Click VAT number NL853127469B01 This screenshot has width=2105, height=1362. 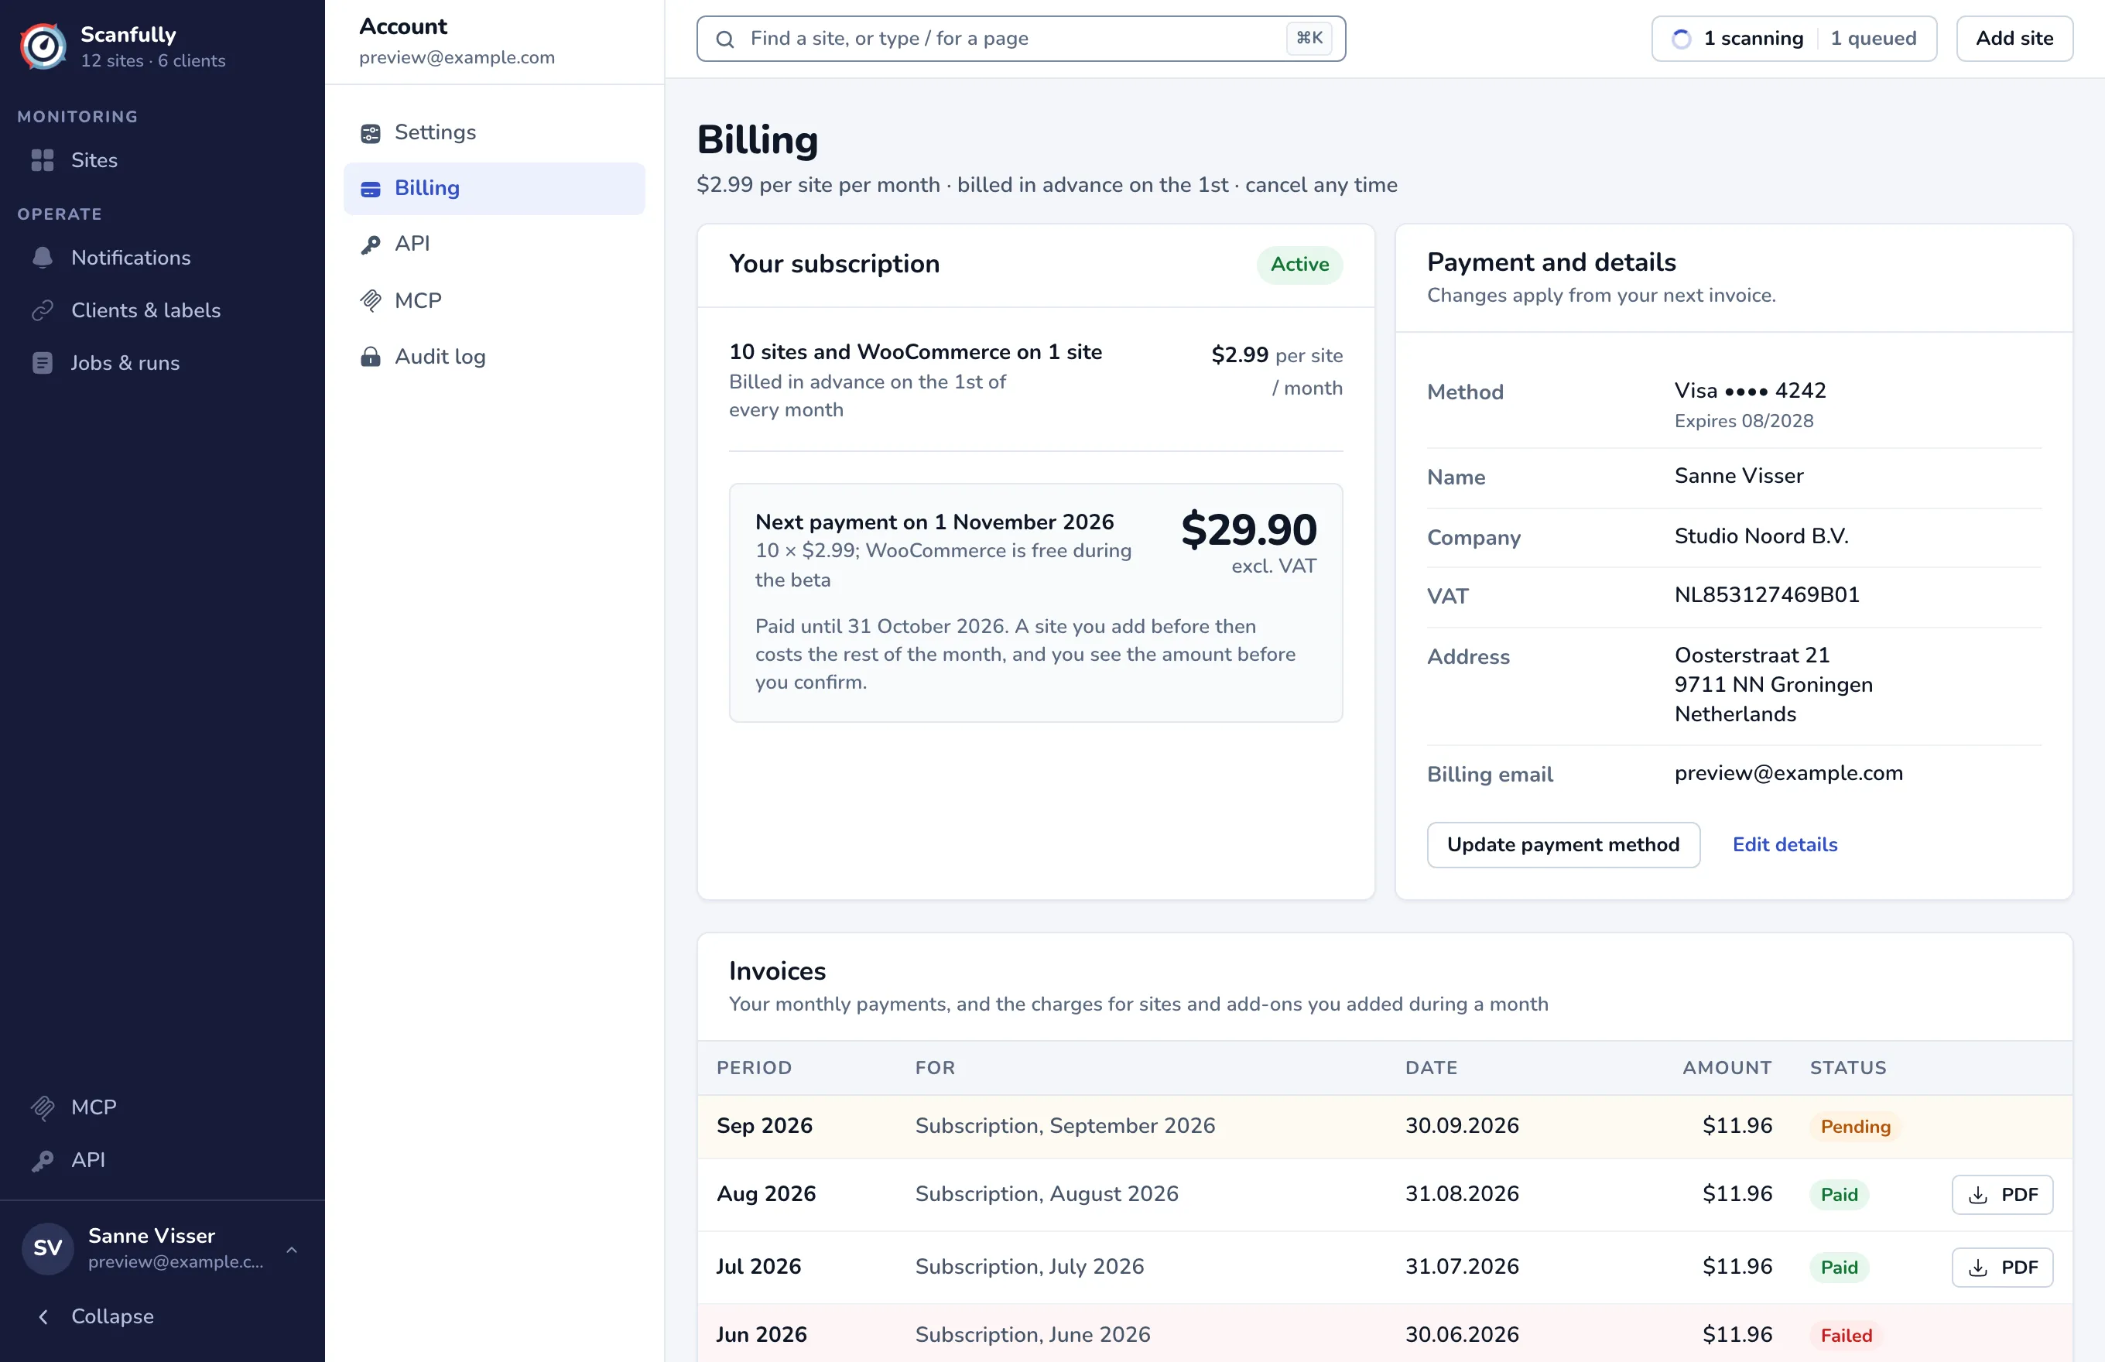click(x=1766, y=595)
